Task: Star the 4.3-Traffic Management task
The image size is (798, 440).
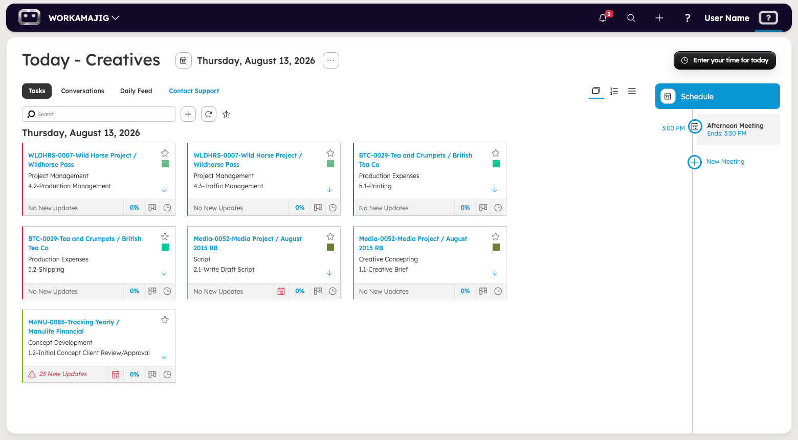Action: point(330,153)
